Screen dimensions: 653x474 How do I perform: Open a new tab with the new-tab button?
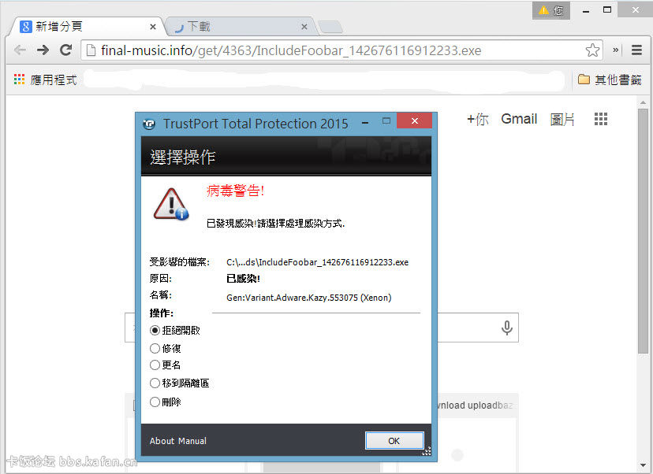(x=331, y=28)
